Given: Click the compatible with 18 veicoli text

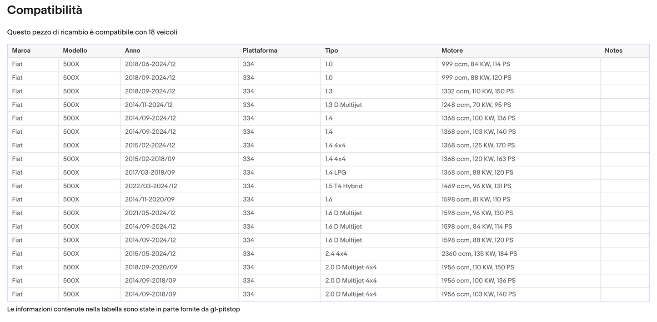Looking at the screenshot, I should (92, 32).
